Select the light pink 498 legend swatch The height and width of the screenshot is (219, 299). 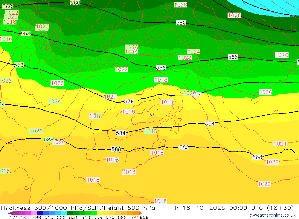(x=34, y=213)
